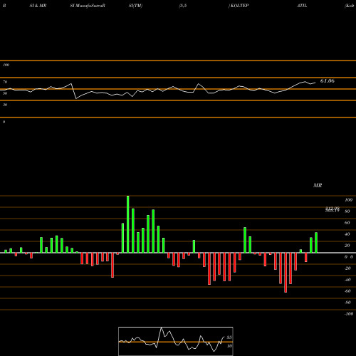The width and height of the screenshot is (356, 356).
Task: Click the 70 label on RSI axis
Action: [5, 82]
